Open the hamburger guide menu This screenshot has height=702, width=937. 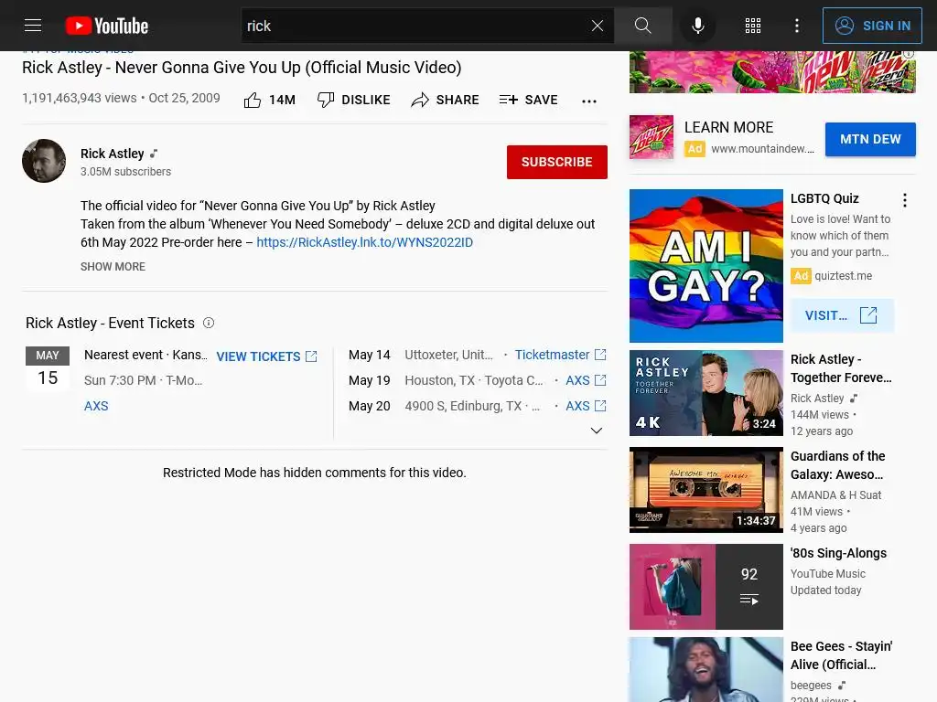(x=33, y=26)
